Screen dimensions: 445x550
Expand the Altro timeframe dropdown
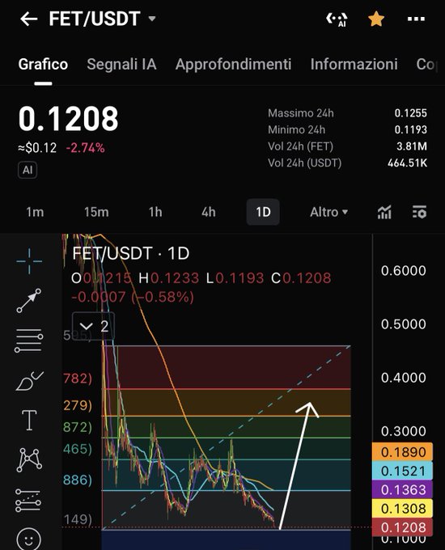(328, 212)
